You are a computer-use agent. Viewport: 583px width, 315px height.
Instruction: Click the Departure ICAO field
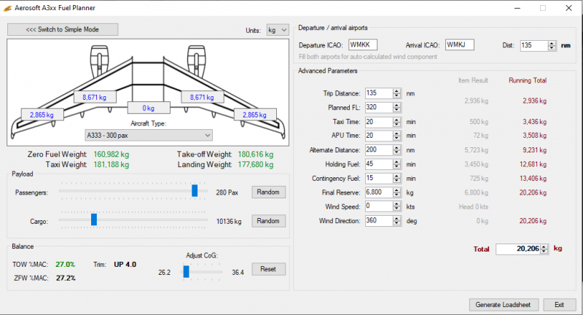point(363,44)
